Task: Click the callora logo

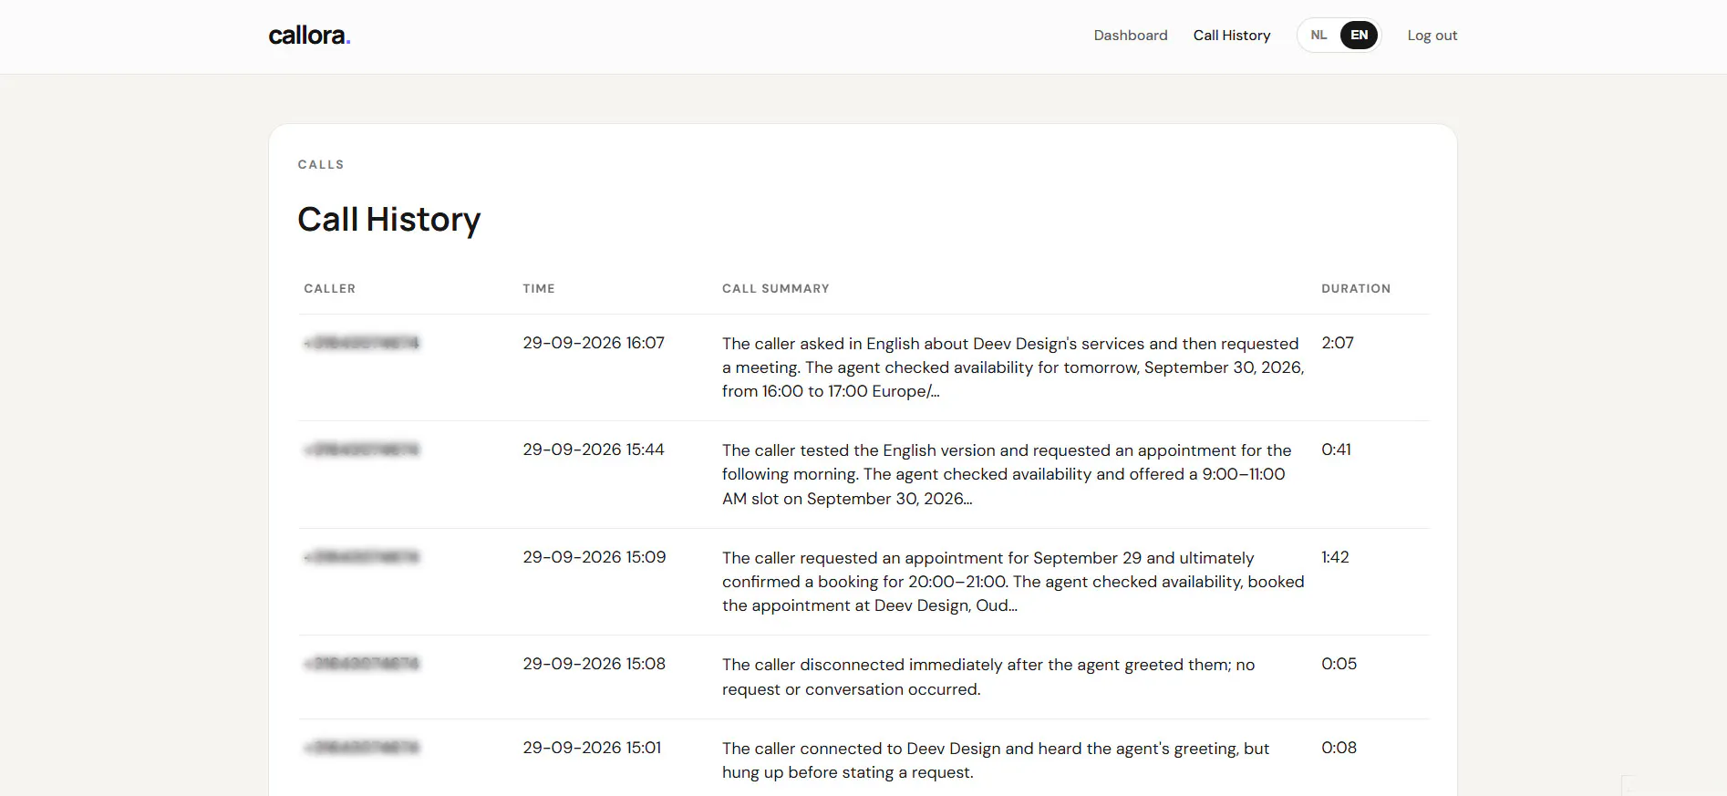Action: click(309, 36)
